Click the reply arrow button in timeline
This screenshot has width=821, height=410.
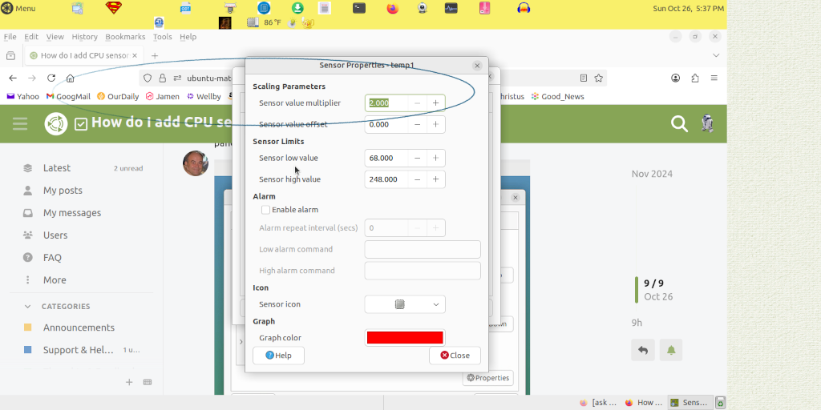(x=643, y=350)
